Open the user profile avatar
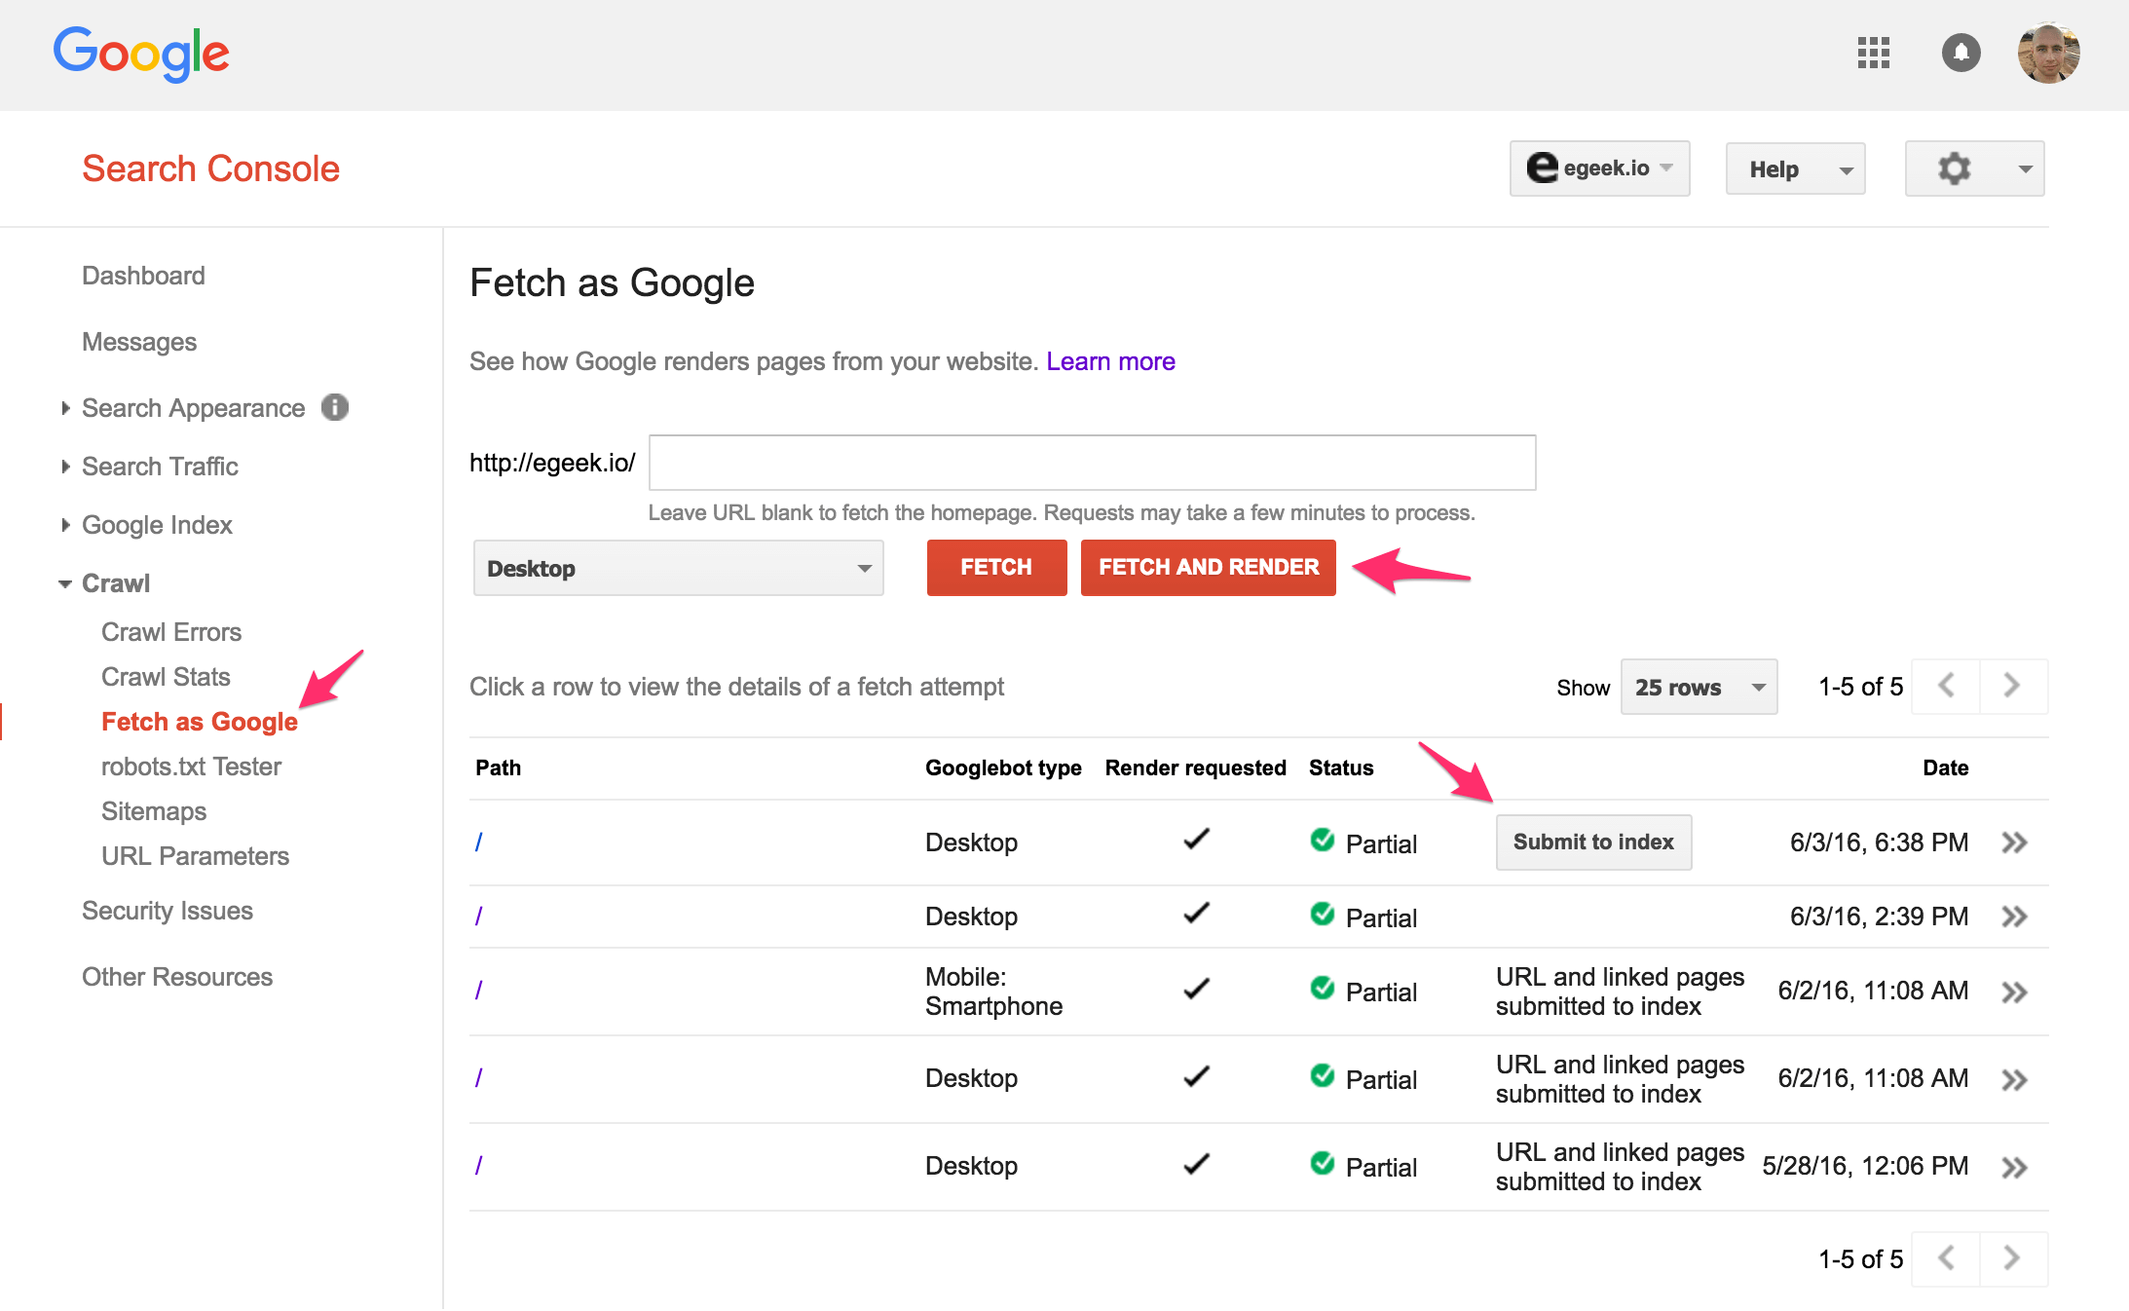The width and height of the screenshot is (2129, 1311). pyautogui.click(x=2048, y=53)
